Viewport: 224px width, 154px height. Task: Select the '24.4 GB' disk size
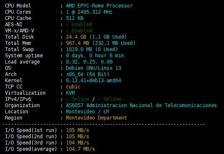pyautogui.click(x=76, y=37)
